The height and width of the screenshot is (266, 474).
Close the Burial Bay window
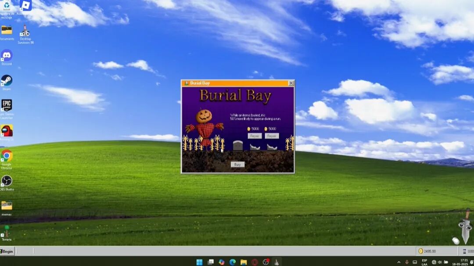point(291,83)
